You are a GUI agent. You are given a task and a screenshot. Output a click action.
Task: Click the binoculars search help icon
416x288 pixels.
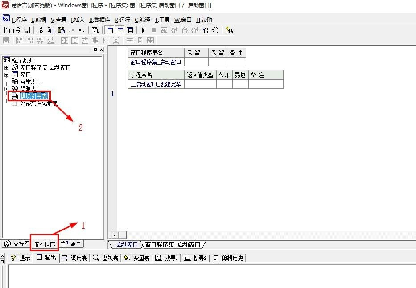pos(229,30)
